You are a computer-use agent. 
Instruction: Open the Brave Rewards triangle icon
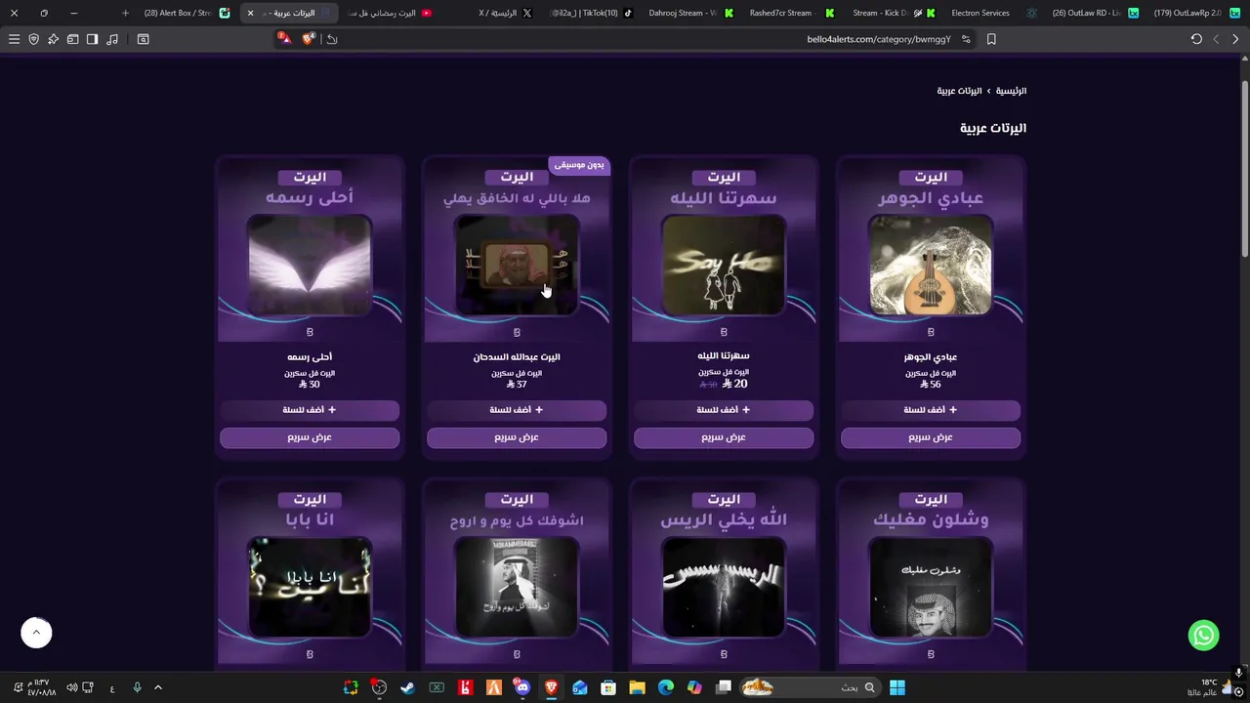tap(285, 39)
